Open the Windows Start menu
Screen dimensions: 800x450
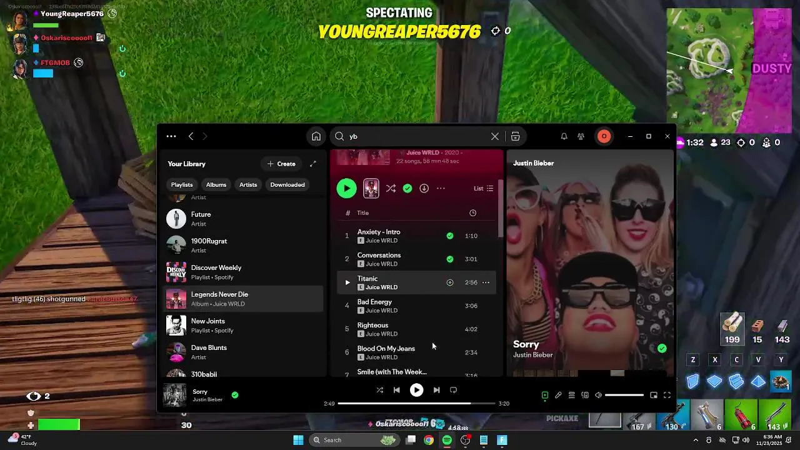(298, 440)
